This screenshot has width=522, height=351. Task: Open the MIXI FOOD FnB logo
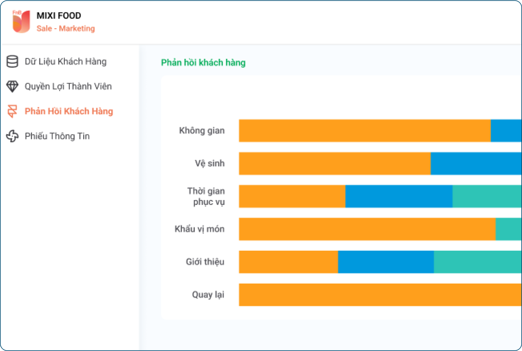(x=20, y=21)
